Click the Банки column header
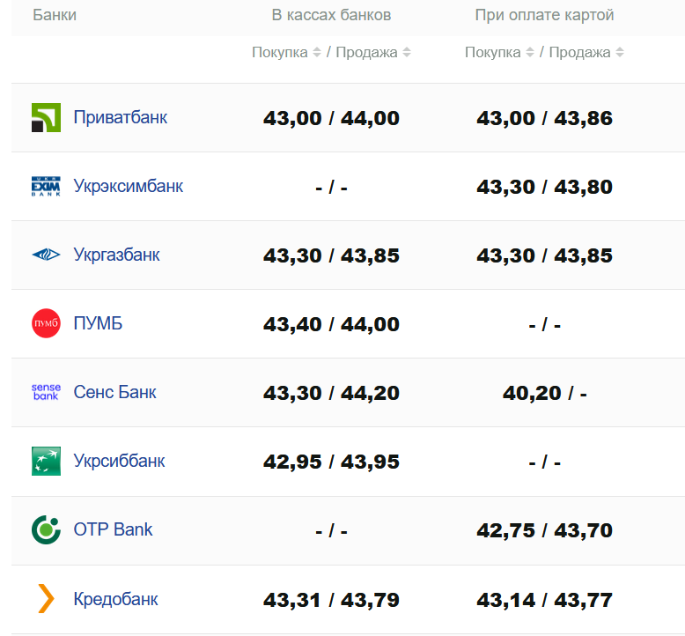This screenshot has width=685, height=636. [55, 15]
